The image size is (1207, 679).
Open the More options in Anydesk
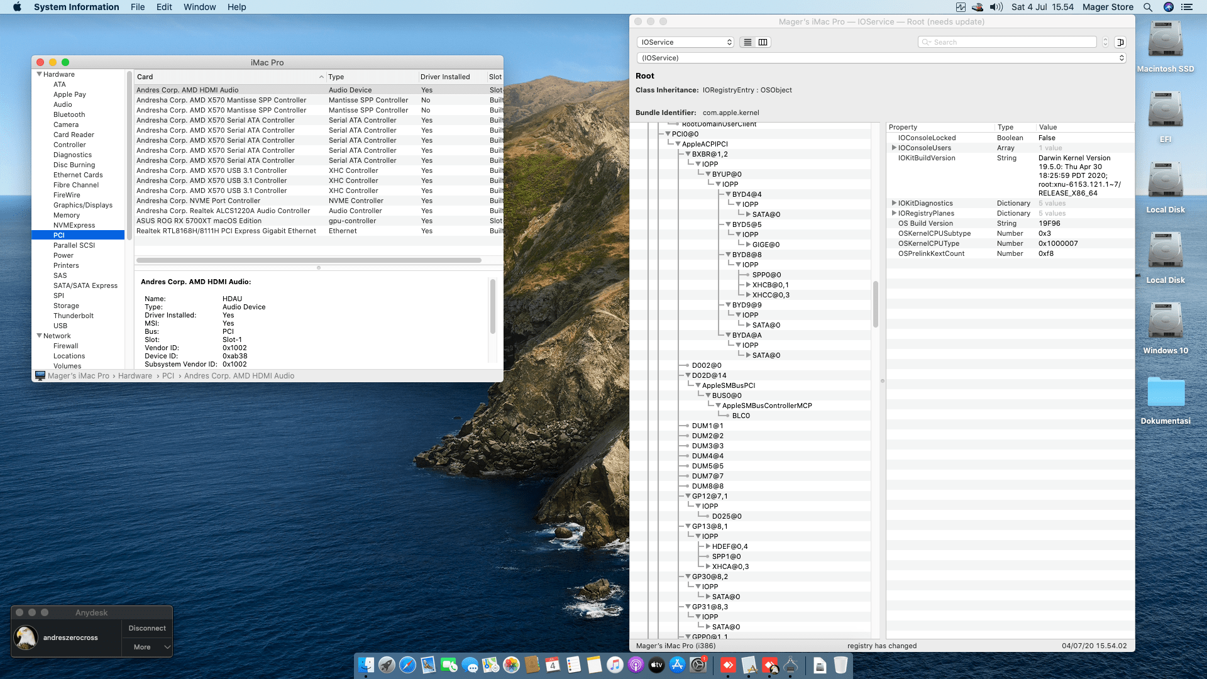(x=142, y=647)
